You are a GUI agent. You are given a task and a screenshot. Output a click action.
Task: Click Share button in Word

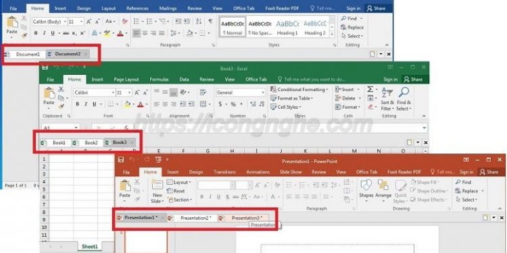click(377, 9)
